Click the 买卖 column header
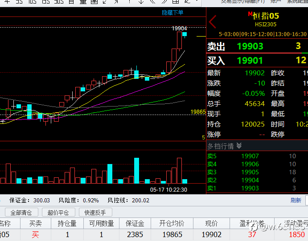The width and height of the screenshot is (308, 242). [x=36, y=223]
